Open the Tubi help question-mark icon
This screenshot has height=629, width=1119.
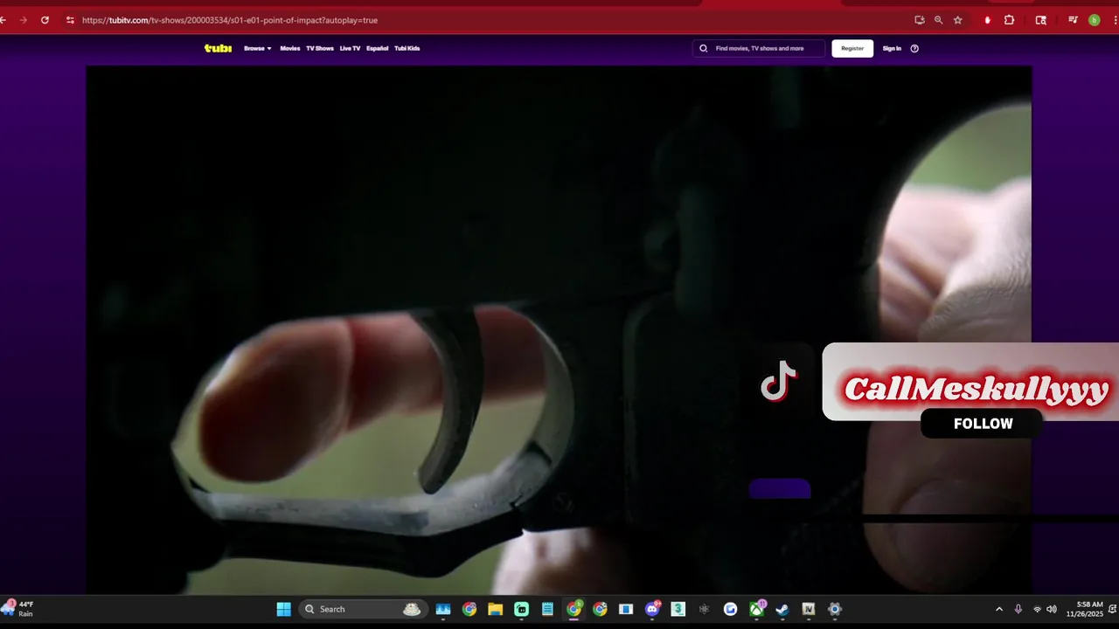tap(914, 48)
